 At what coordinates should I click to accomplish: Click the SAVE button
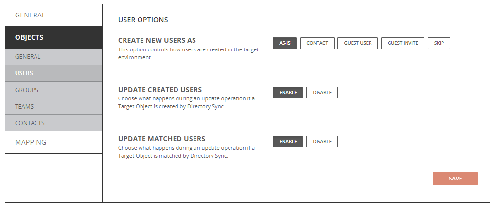[455, 179]
